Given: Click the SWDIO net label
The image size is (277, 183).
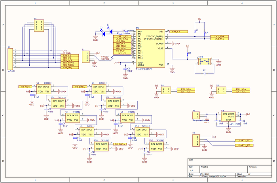Looking at the screenshot, I should (105, 57).
